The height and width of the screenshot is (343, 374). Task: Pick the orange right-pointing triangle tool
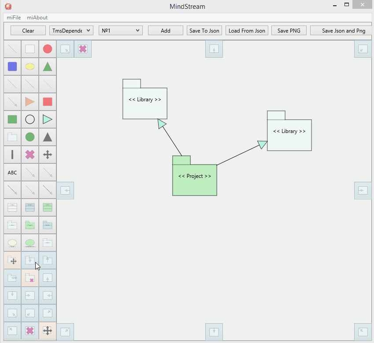point(30,102)
